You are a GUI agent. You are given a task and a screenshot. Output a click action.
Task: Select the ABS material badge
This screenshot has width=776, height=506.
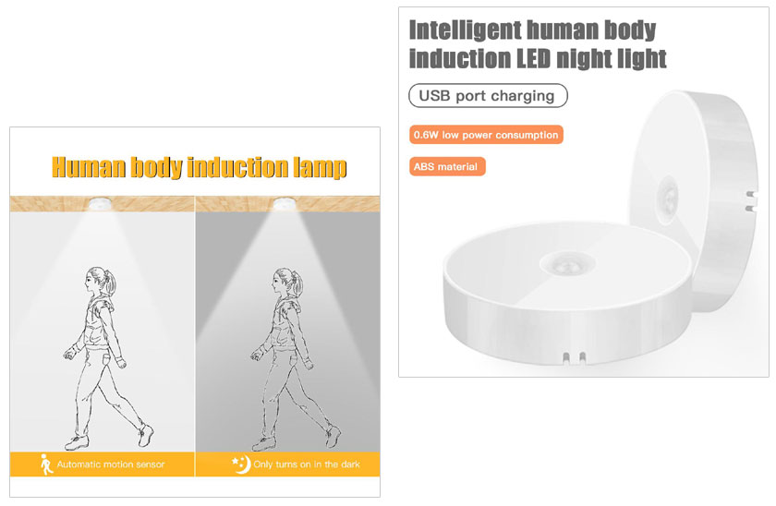447,167
